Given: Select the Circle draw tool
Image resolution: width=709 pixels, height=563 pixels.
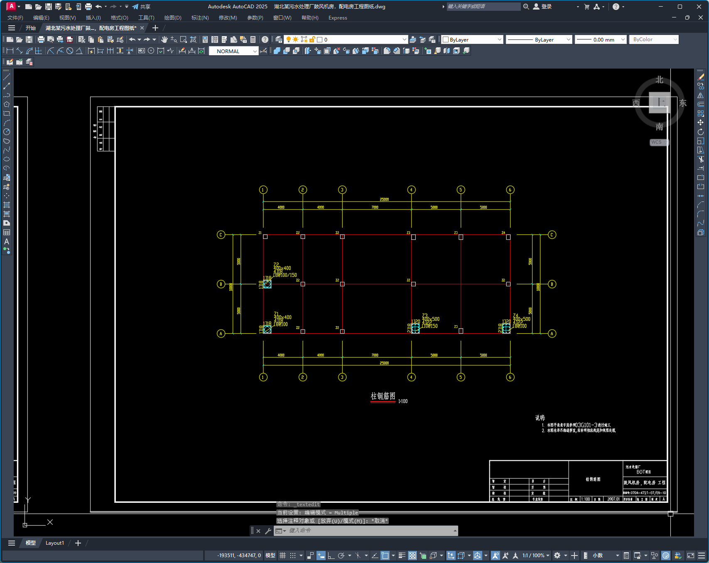Looking at the screenshot, I should pos(7,132).
